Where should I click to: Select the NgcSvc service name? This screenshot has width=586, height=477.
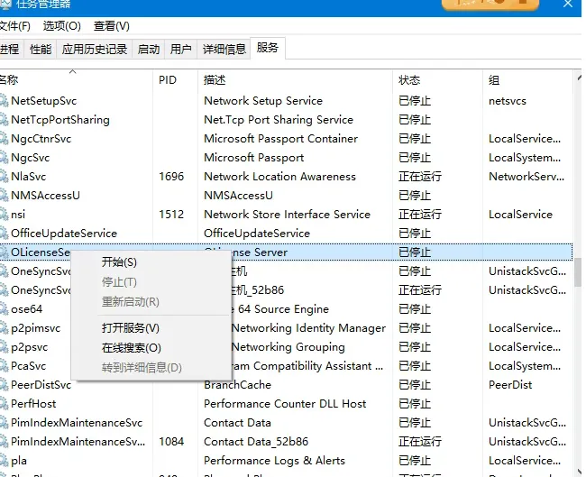(30, 158)
